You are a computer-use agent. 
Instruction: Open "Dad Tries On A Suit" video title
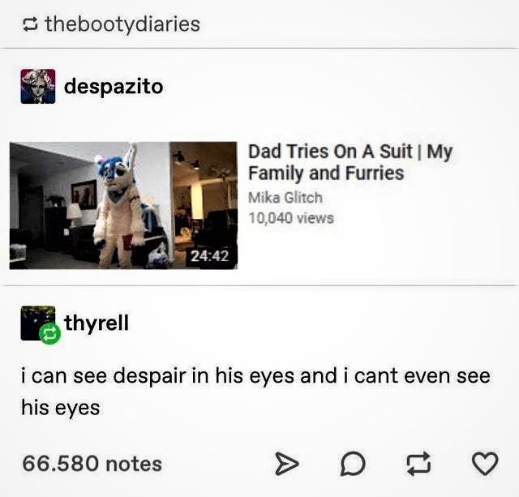coord(350,162)
